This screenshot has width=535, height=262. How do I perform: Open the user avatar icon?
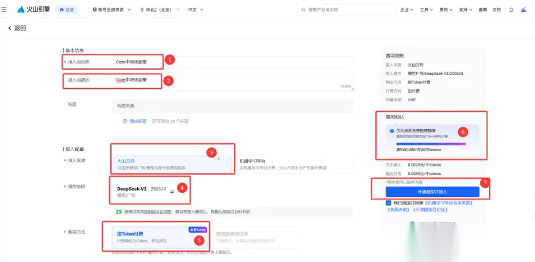(523, 10)
